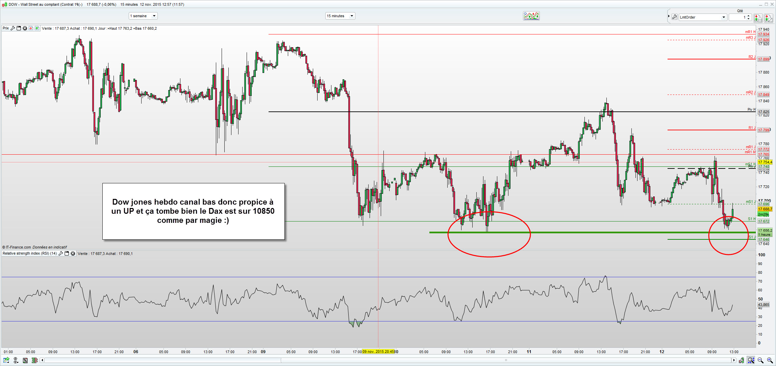Open the '1 semaine' period dropdown
This screenshot has height=366, width=776.
(143, 16)
